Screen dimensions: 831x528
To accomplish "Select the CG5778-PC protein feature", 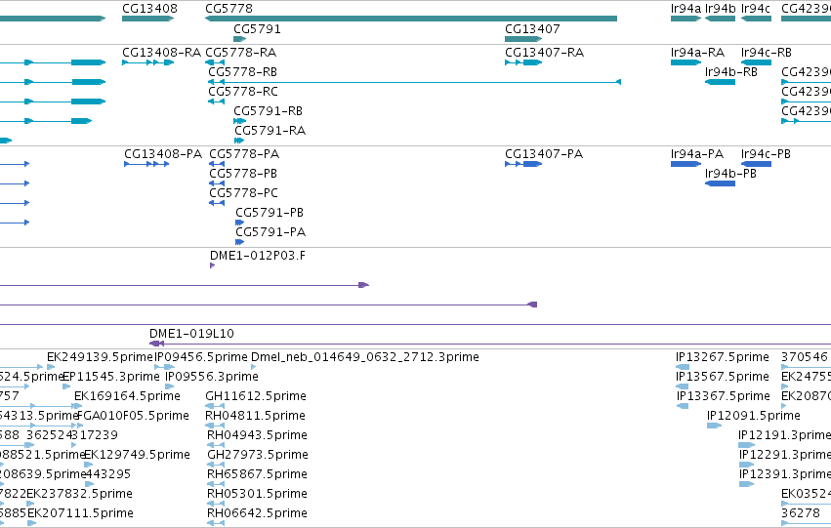I will pyautogui.click(x=217, y=203).
